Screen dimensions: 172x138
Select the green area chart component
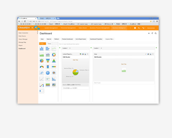[42, 55]
